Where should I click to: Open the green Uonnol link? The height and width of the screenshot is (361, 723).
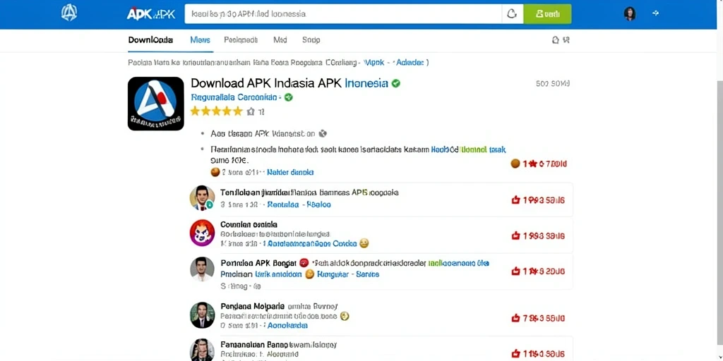pyautogui.click(x=474, y=149)
